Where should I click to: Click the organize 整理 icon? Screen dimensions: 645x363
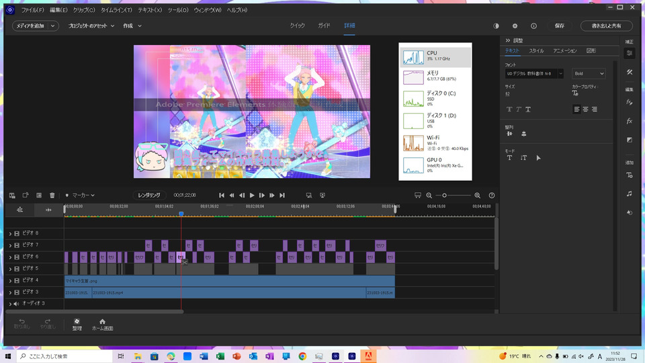pyautogui.click(x=77, y=324)
